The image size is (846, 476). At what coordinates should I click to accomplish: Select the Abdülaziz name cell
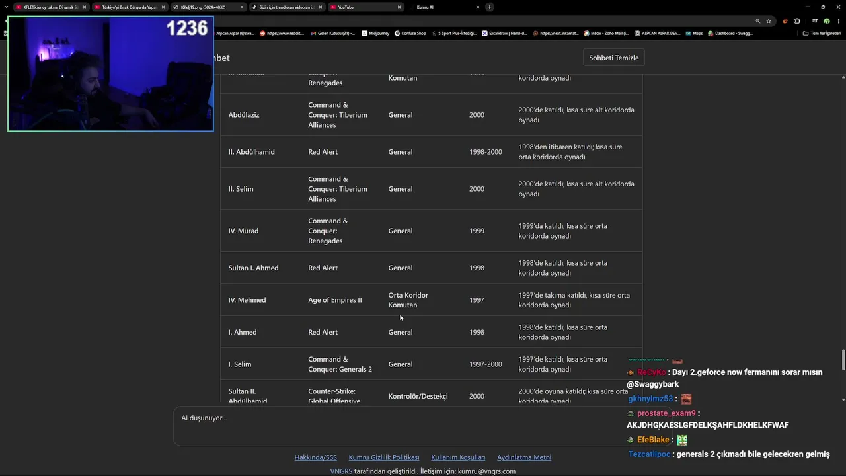tap(244, 115)
